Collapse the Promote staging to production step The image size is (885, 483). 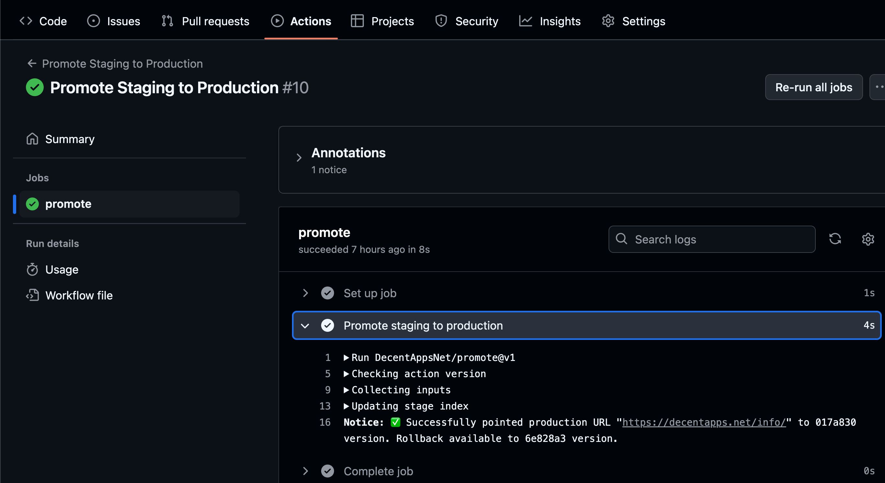tap(305, 325)
